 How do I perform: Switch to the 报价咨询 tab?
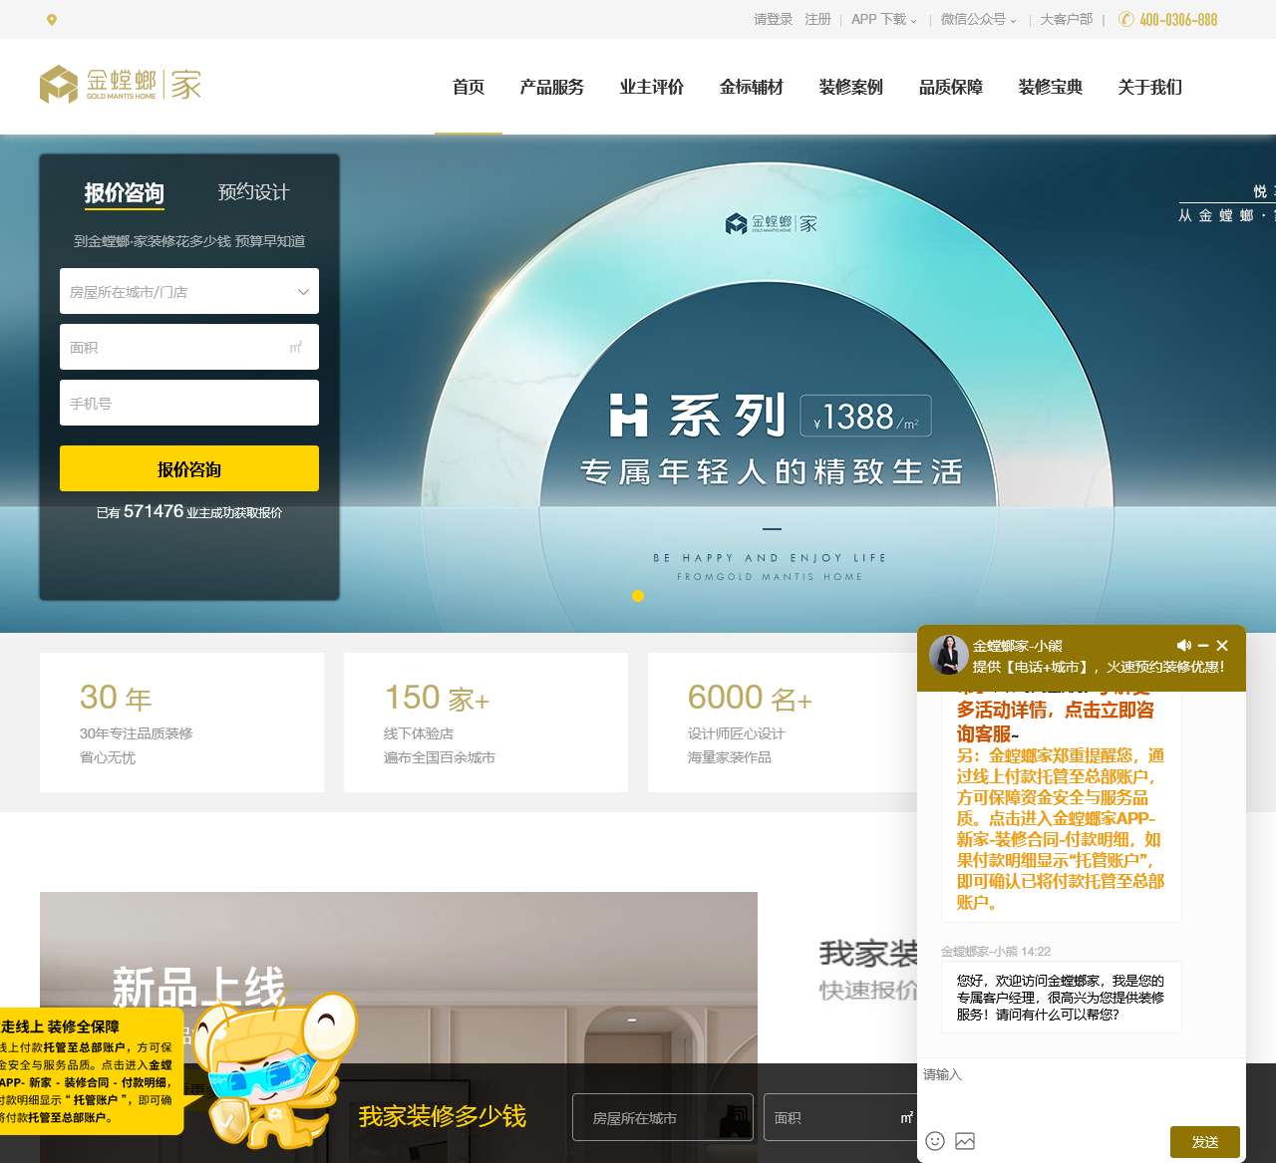pos(125,192)
